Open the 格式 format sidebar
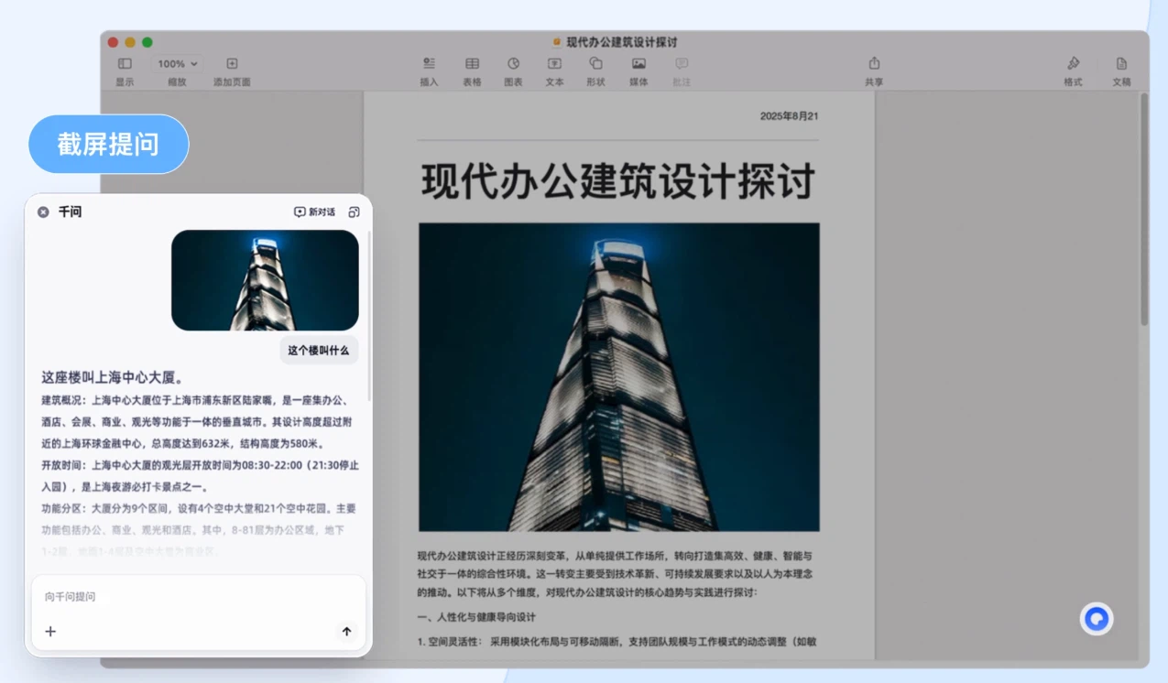The width and height of the screenshot is (1168, 683). coord(1073,70)
